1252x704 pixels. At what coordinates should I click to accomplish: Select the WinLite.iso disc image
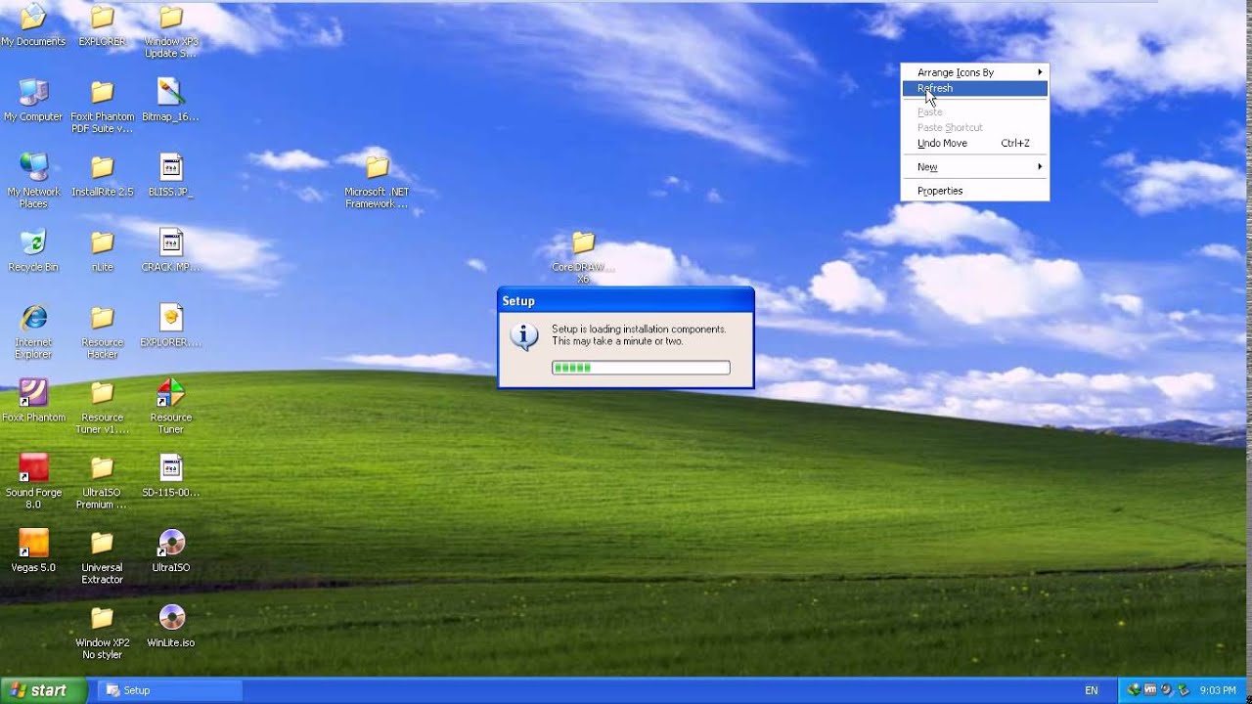tap(170, 619)
